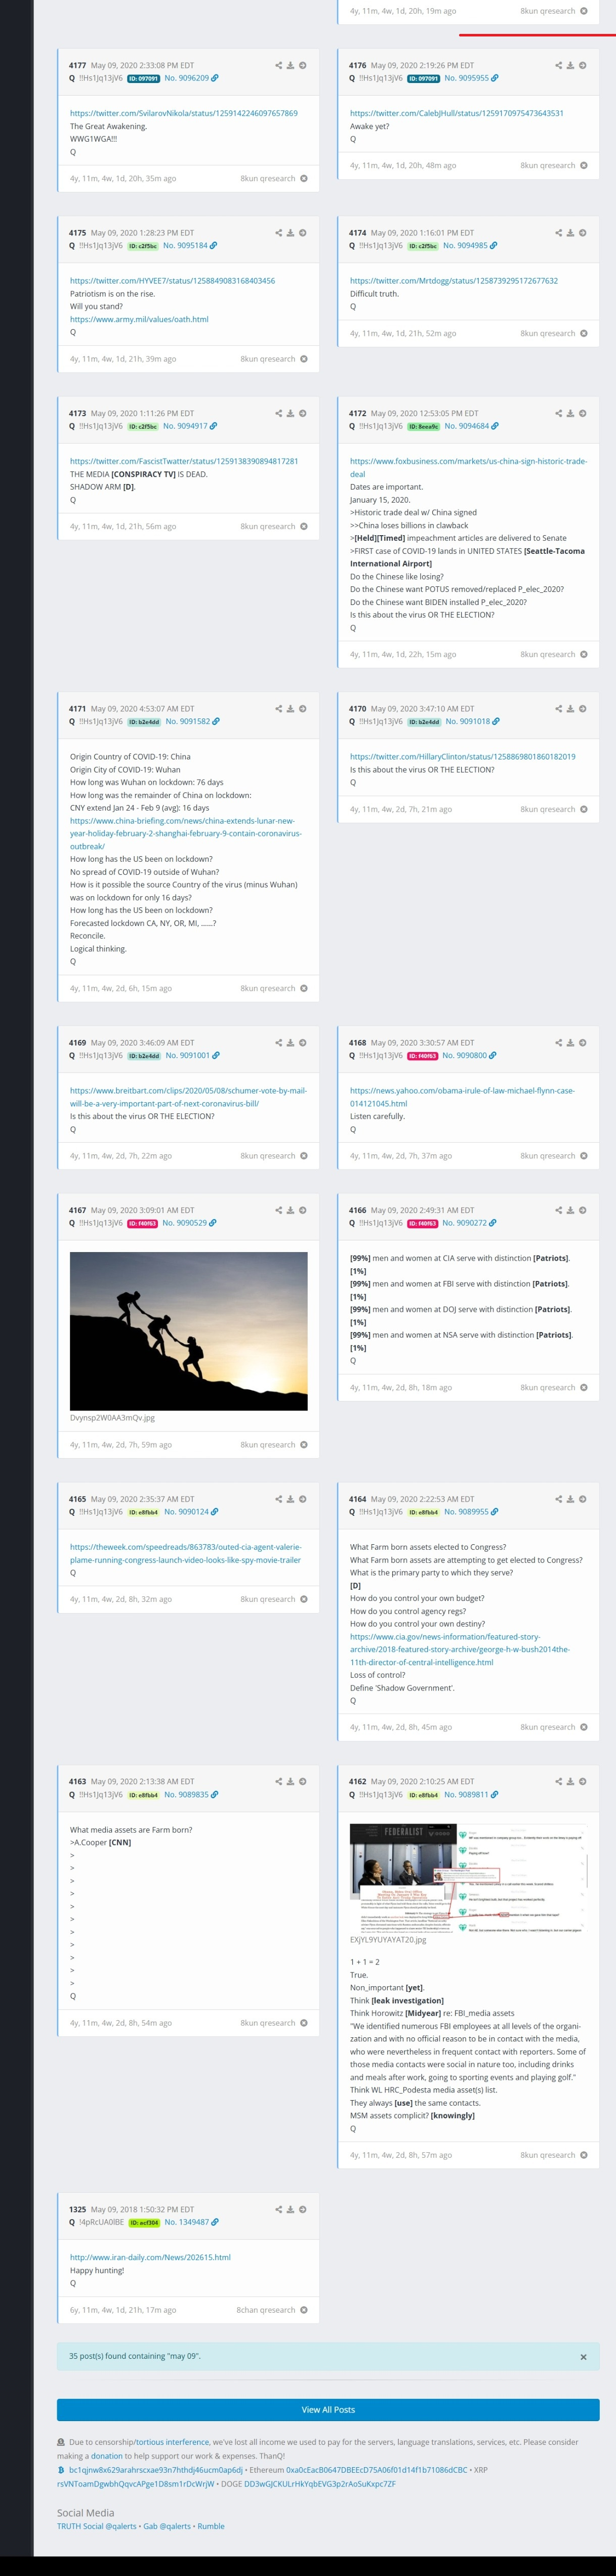Click the Ethereum address link
The width and height of the screenshot is (616, 2576).
point(377,2470)
